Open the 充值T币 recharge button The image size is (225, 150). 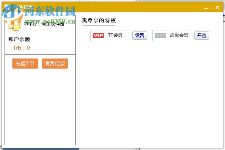[25, 63]
